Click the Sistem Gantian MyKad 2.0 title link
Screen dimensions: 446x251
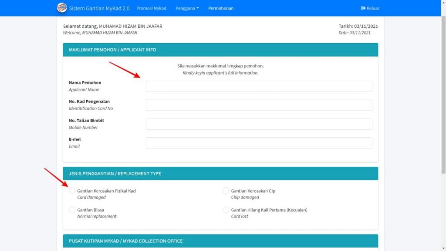(99, 8)
